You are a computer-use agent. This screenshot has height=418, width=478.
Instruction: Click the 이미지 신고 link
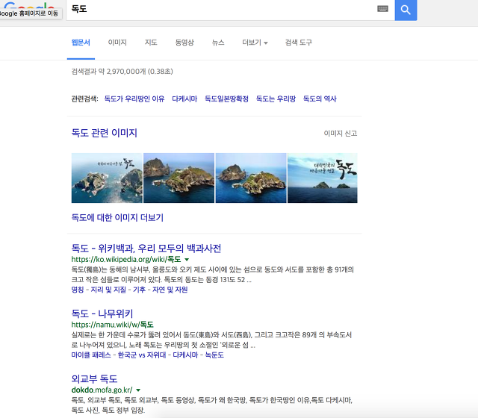click(341, 133)
